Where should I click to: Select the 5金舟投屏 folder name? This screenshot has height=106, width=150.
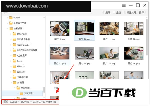click(x=22, y=56)
